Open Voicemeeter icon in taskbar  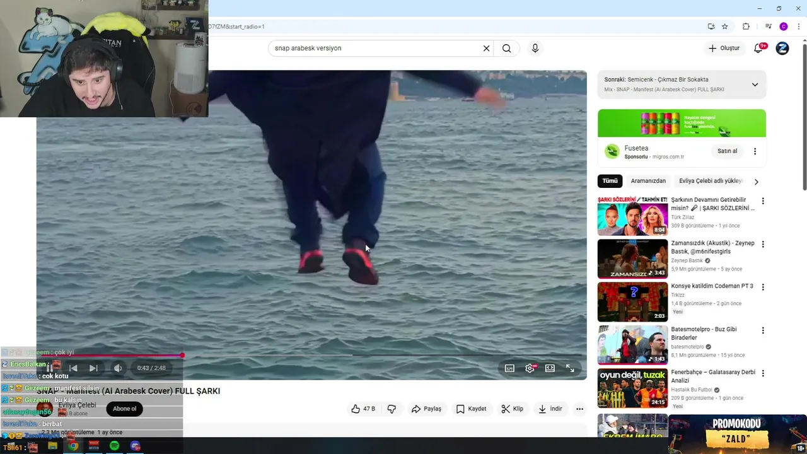tap(94, 446)
